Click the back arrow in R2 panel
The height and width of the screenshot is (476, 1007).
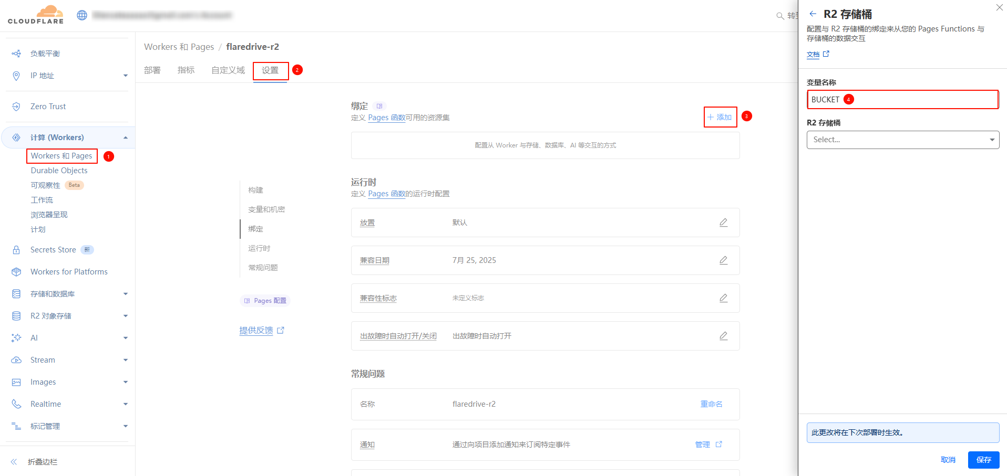pyautogui.click(x=813, y=14)
